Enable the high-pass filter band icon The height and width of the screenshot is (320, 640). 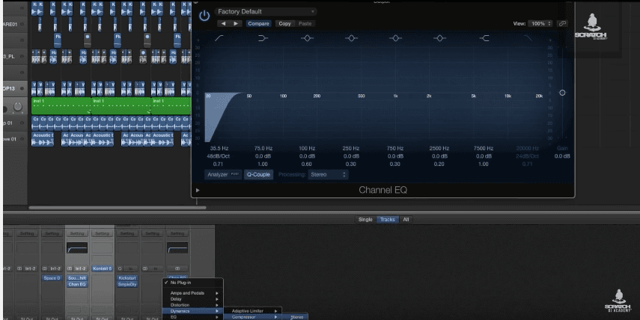[219, 38]
